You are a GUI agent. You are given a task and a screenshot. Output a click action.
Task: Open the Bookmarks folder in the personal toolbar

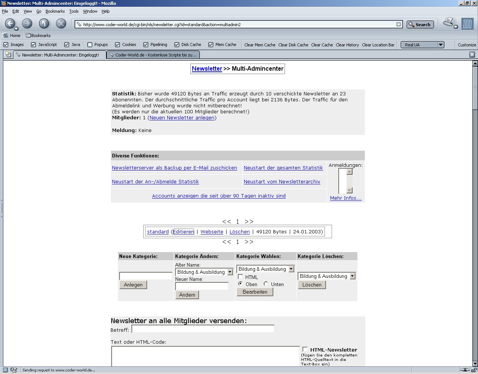pos(38,36)
